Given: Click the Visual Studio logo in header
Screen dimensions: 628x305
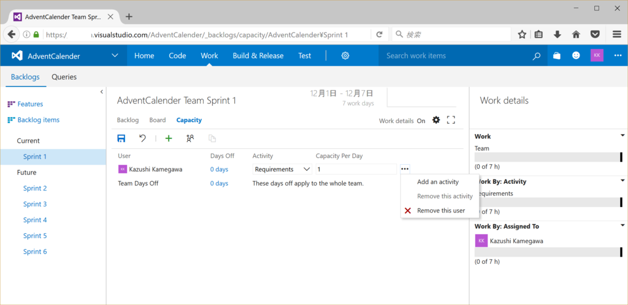Looking at the screenshot, I should [17, 56].
